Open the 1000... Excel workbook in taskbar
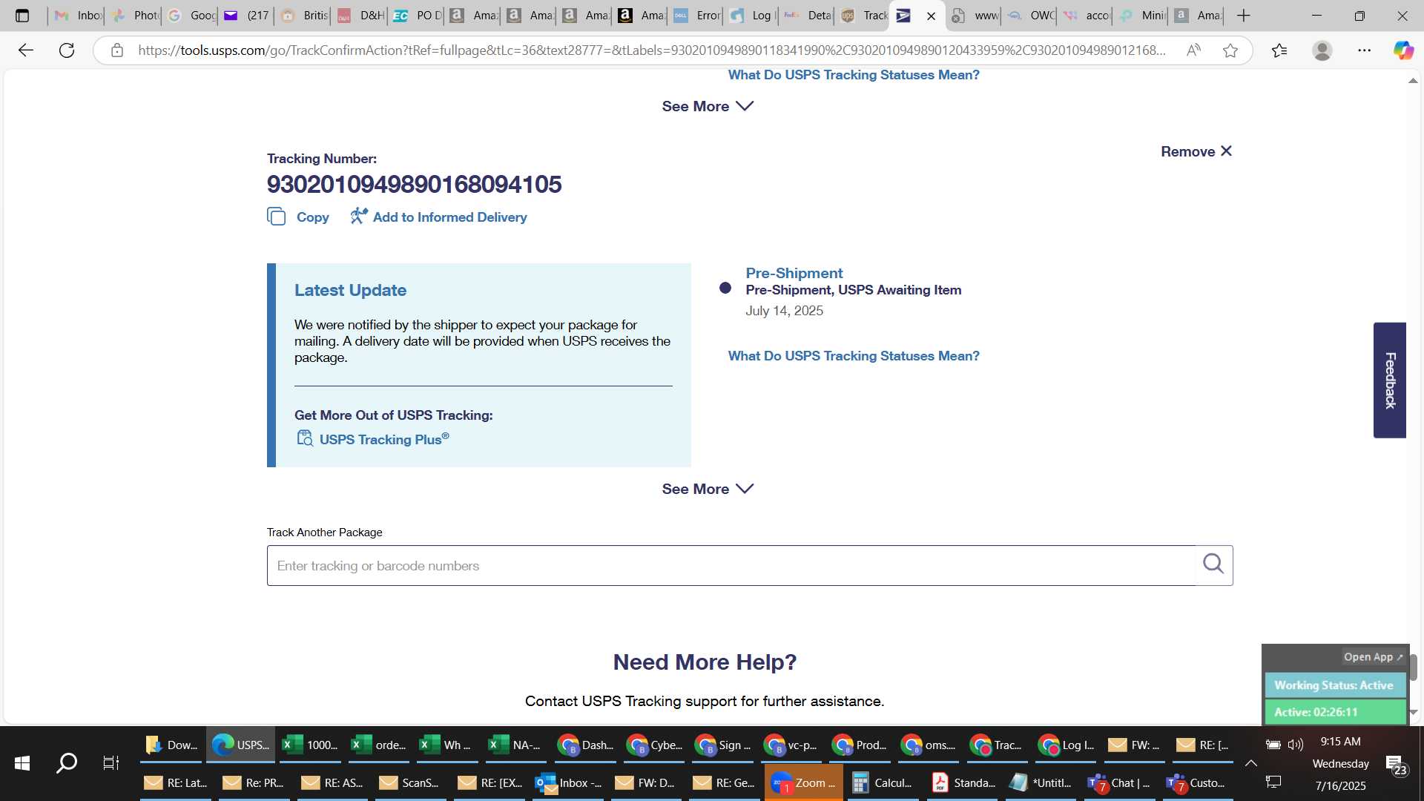1424x801 pixels. (x=310, y=745)
